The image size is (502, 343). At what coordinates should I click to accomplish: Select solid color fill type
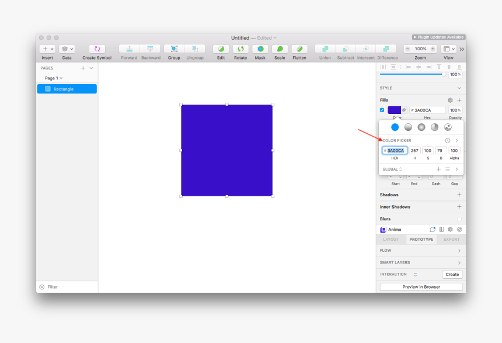click(x=395, y=127)
